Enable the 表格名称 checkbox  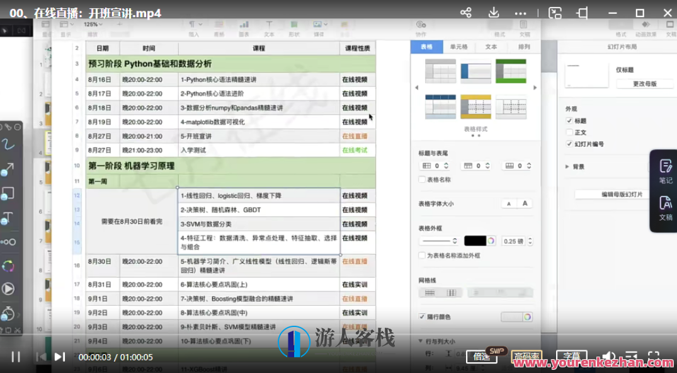point(421,180)
